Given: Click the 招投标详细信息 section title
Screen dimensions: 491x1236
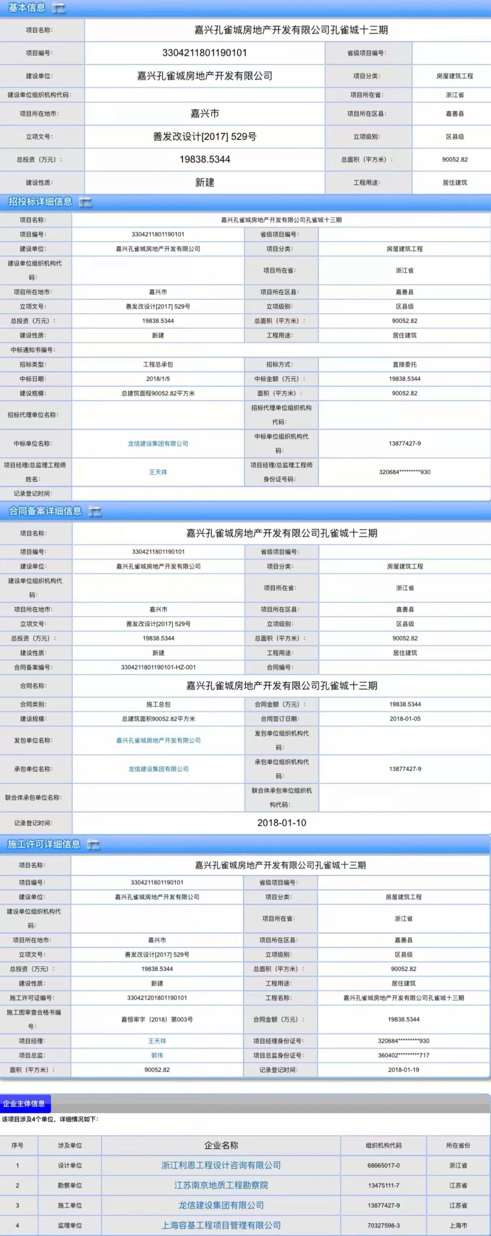Looking at the screenshot, I should tap(40, 202).
